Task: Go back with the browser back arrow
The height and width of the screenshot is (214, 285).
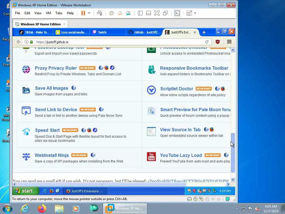Action: 18,42
